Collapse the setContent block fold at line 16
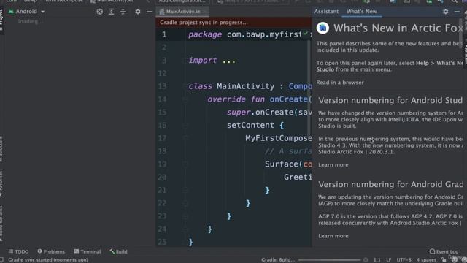 [x=185, y=126]
